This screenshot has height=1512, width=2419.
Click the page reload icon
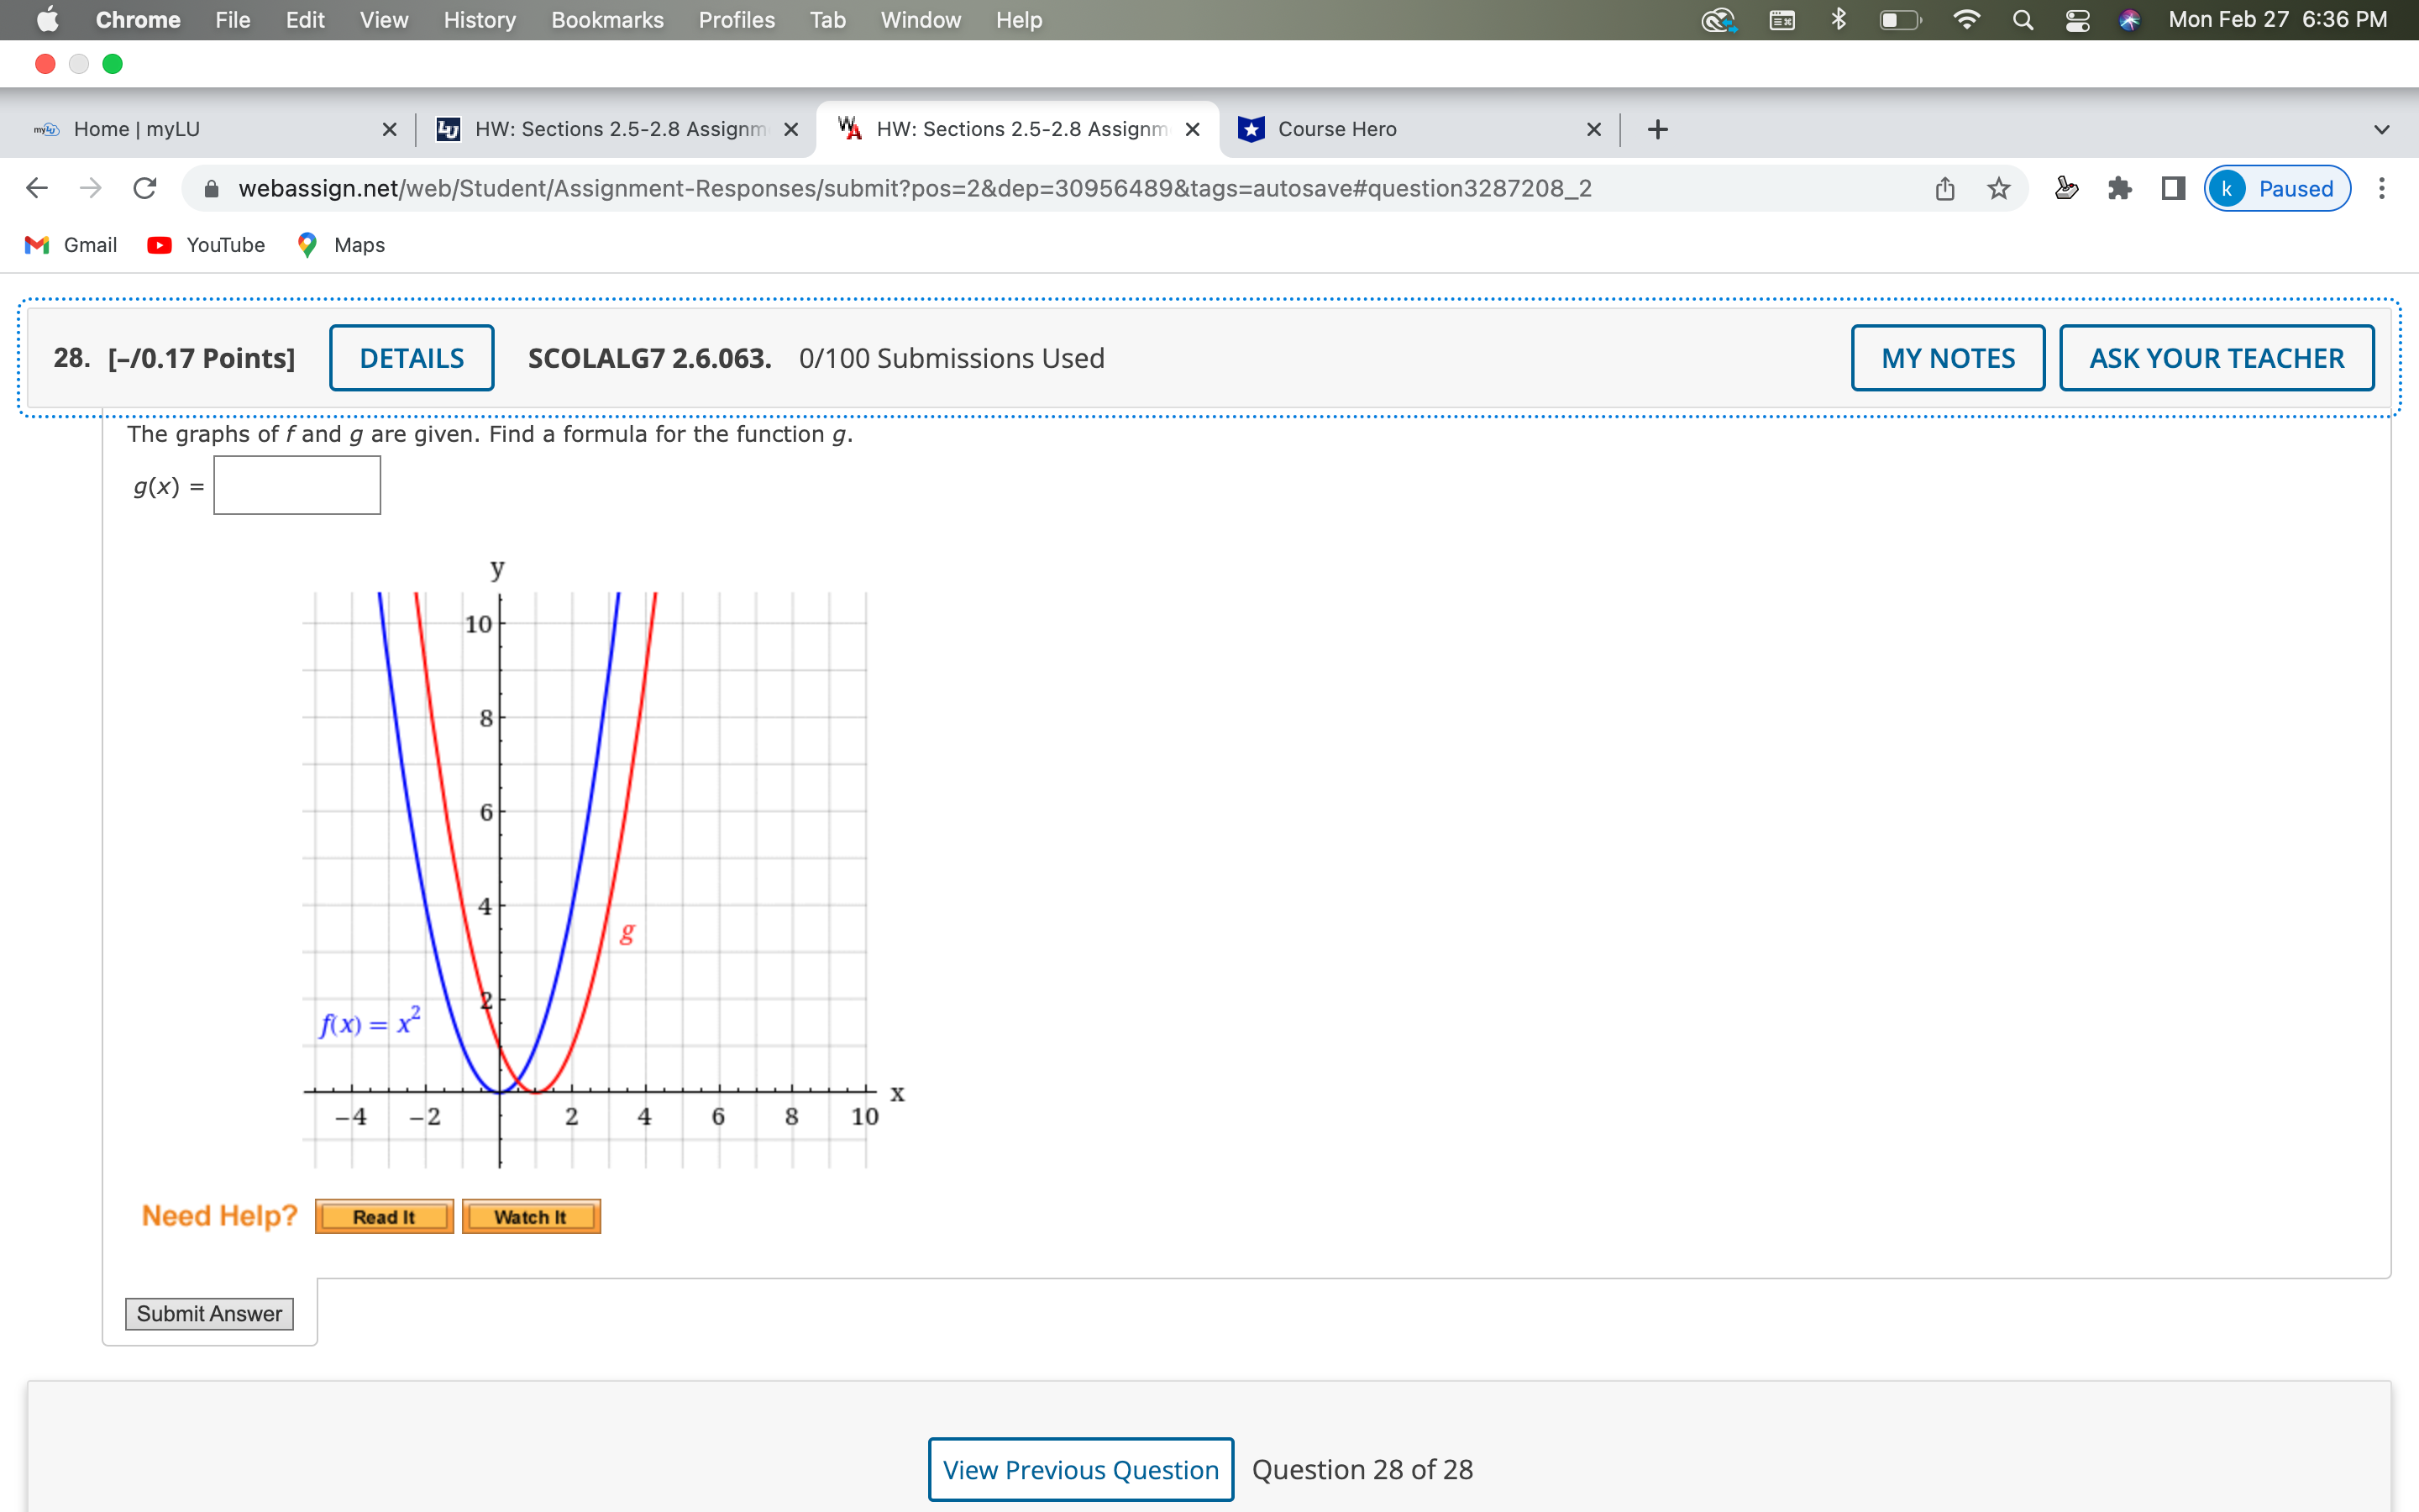click(145, 188)
